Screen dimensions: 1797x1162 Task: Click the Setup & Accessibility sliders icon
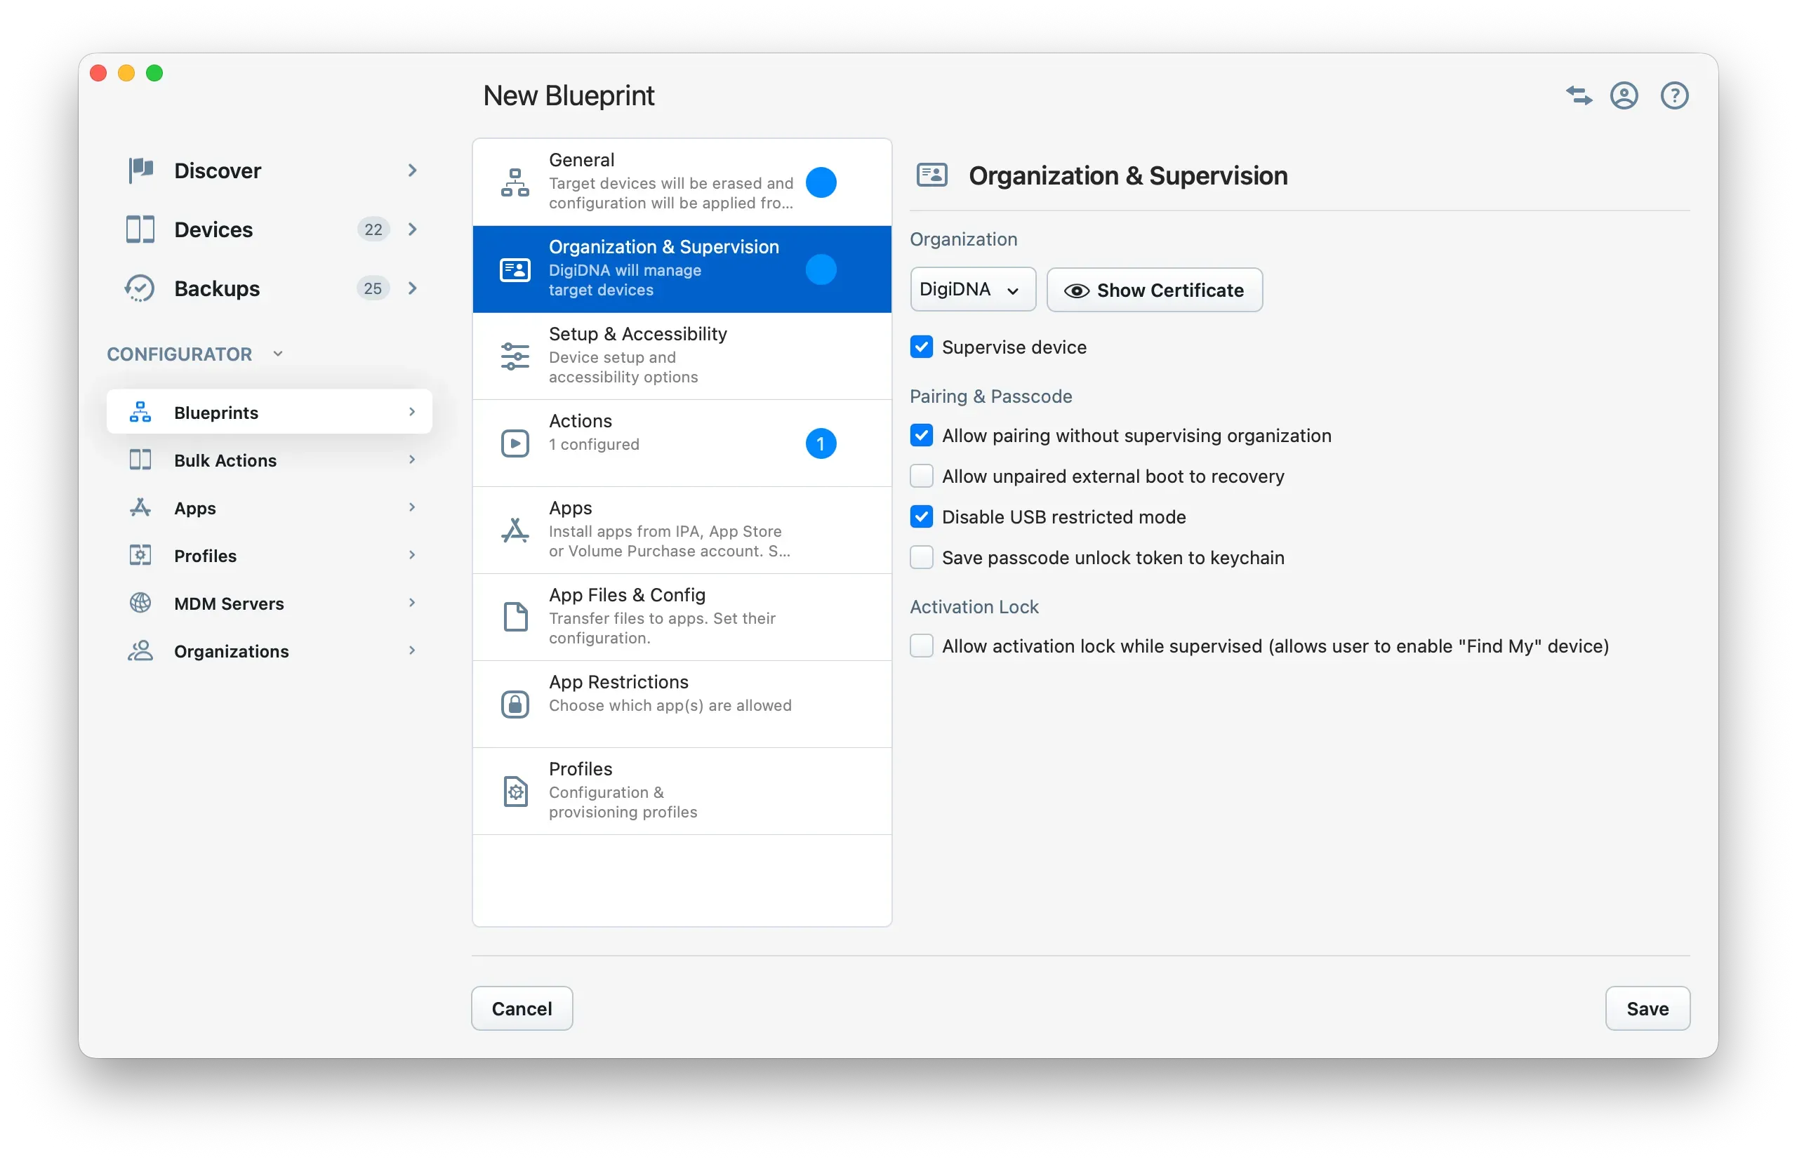pyautogui.click(x=515, y=356)
